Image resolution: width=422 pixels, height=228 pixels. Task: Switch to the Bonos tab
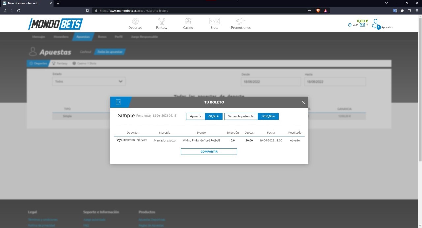coord(102,37)
